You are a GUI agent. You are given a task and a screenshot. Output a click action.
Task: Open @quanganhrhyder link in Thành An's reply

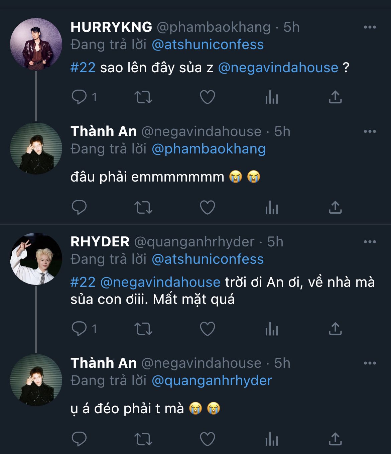212,381
